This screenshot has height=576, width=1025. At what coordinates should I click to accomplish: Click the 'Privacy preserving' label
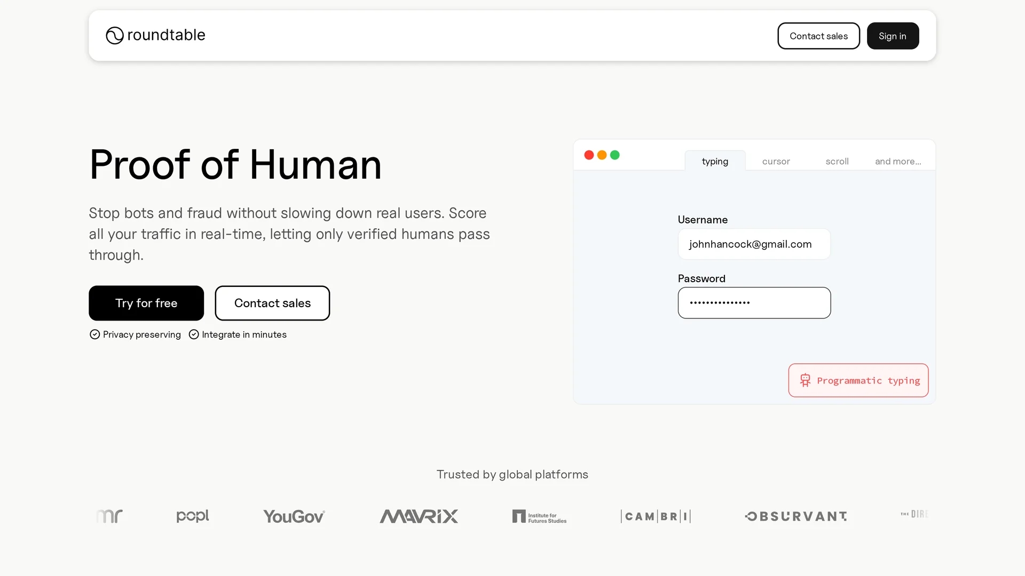tap(142, 334)
